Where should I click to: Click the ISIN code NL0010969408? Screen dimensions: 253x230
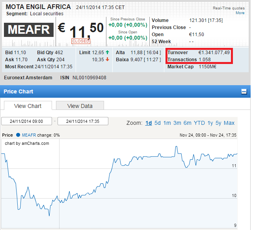pyautogui.click(x=89, y=78)
